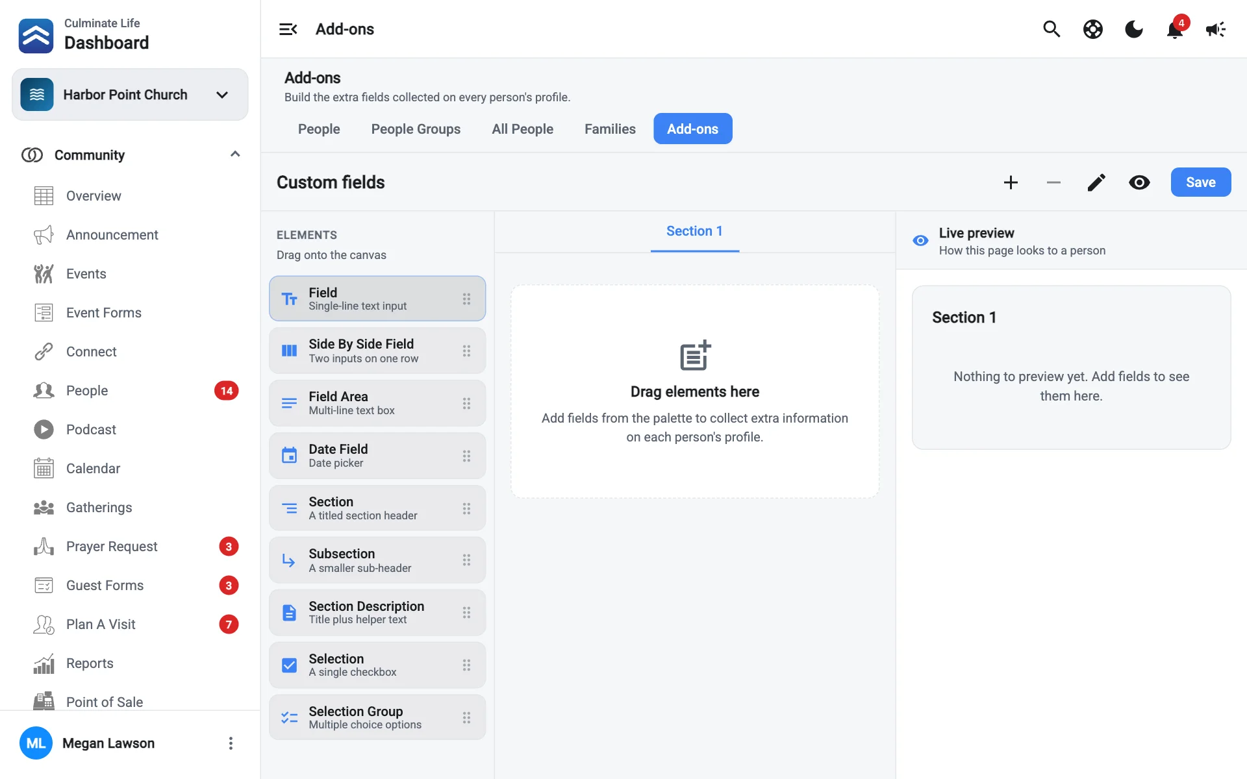
Task: Click the Side By Side Field drag handle
Action: (466, 351)
